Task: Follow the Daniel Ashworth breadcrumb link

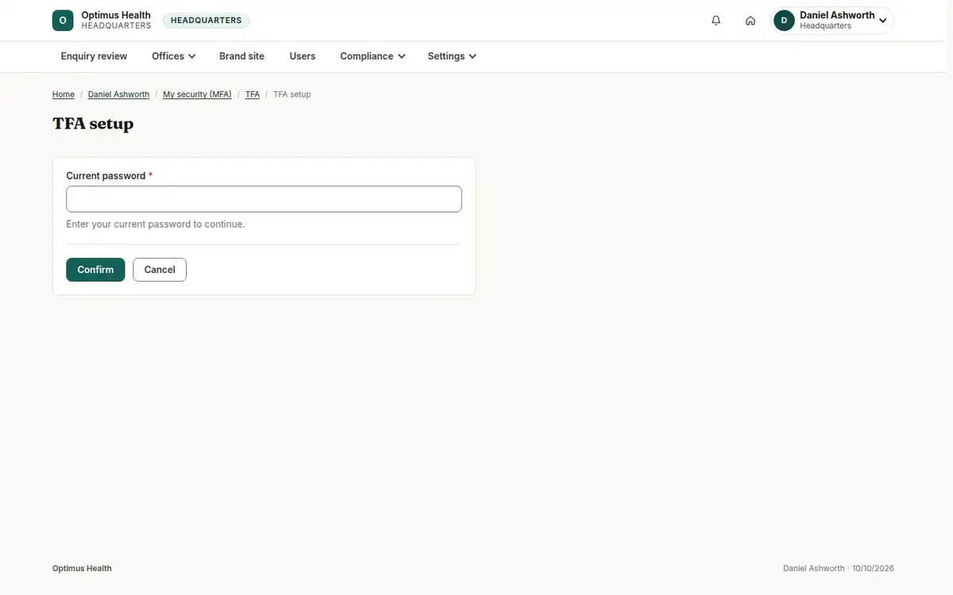Action: tap(118, 94)
